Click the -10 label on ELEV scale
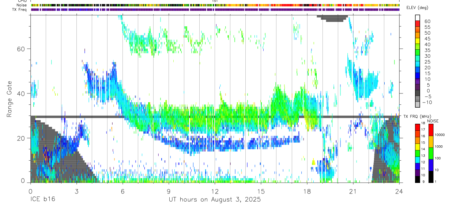449x207 pixels. [427, 102]
